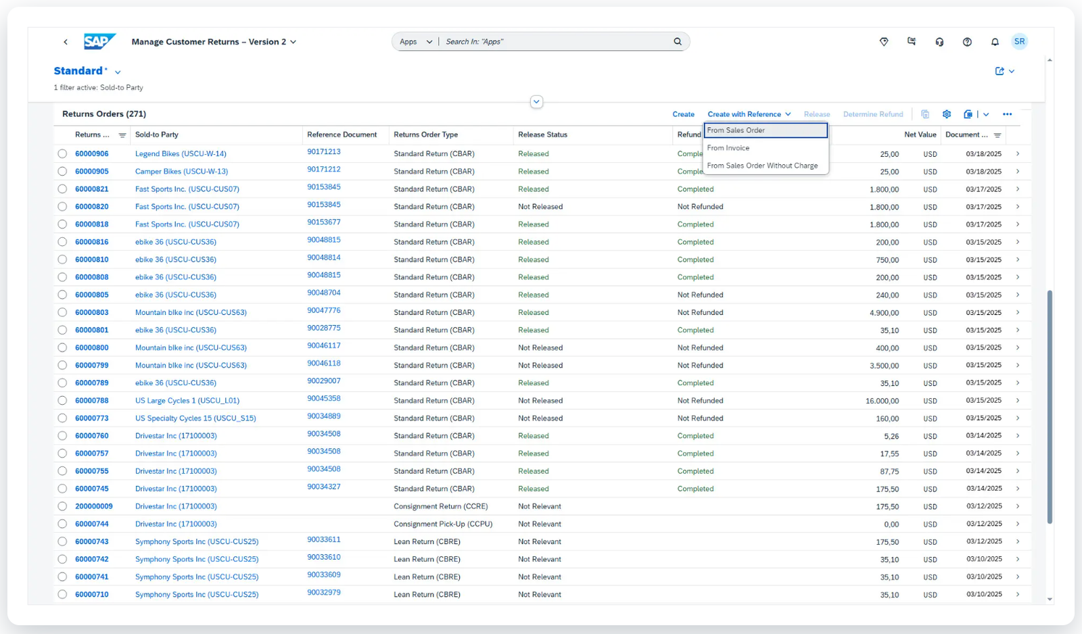This screenshot has height=634, width=1082.
Task: Click the back navigation arrow
Action: click(x=66, y=42)
